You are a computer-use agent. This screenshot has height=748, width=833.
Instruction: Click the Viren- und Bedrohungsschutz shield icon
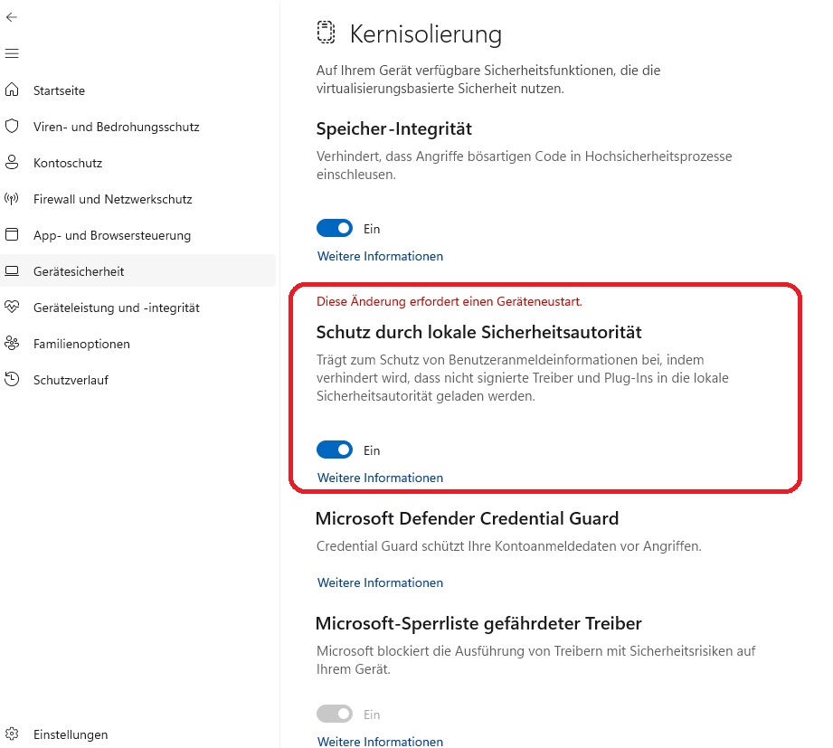tap(12, 127)
